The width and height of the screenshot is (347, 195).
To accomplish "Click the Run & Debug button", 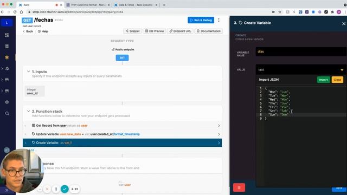I will pos(201,20).
